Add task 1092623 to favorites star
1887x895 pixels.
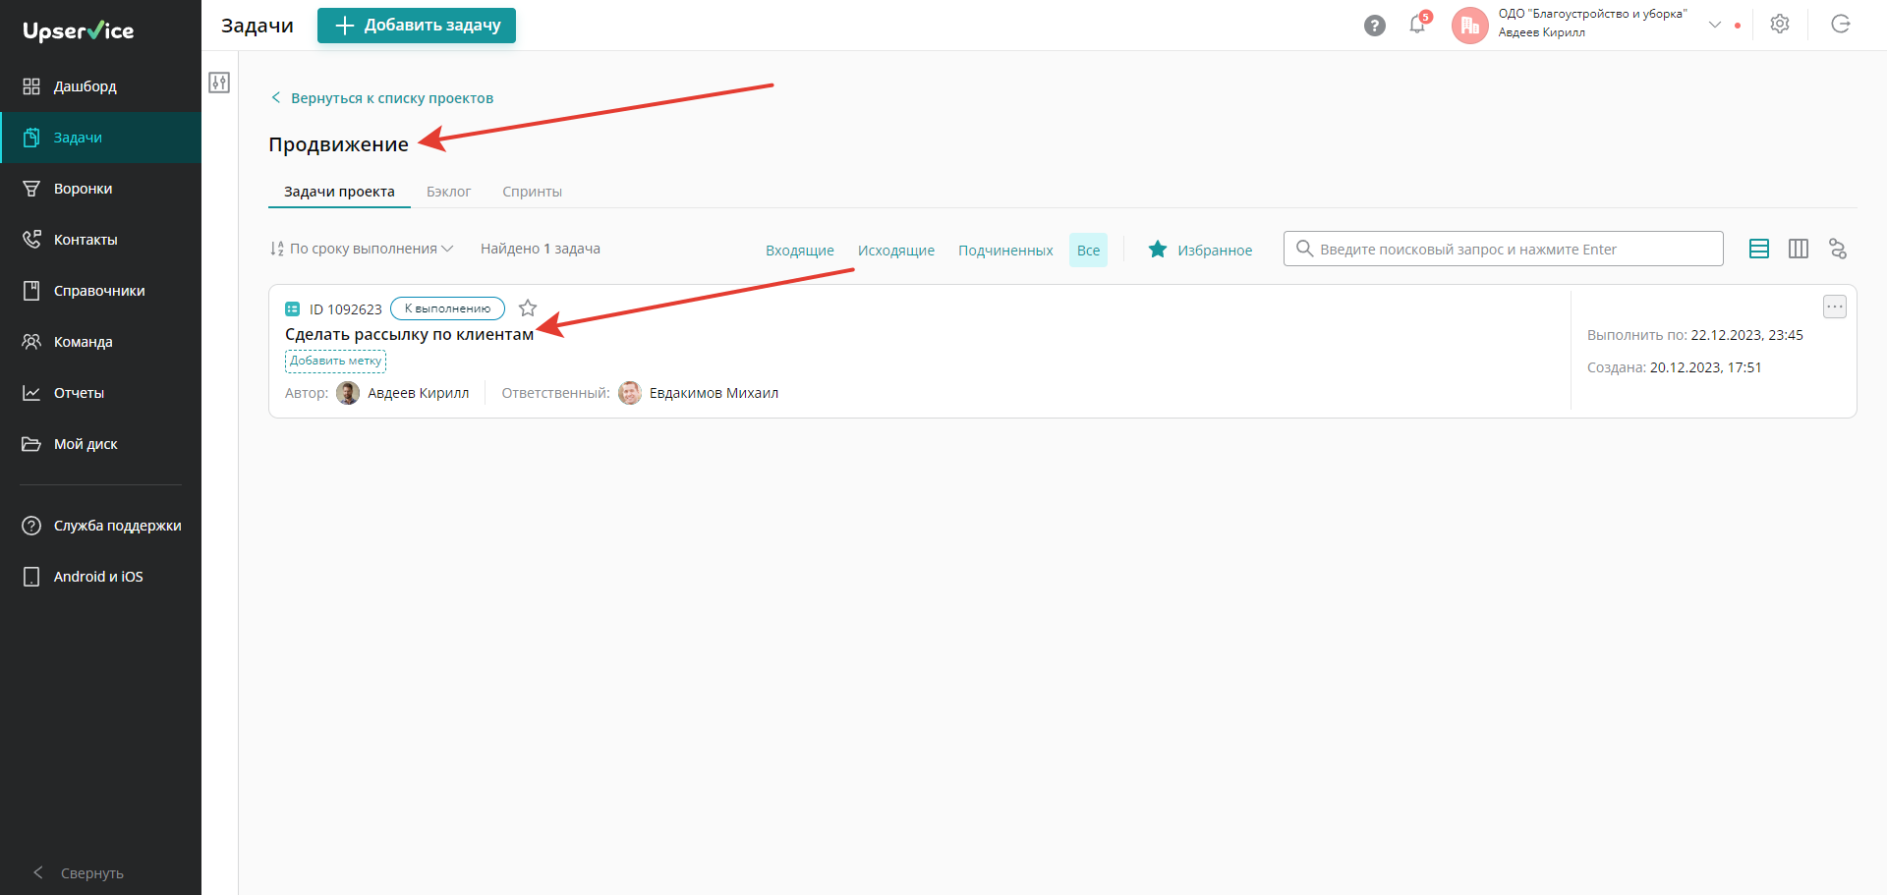(528, 308)
